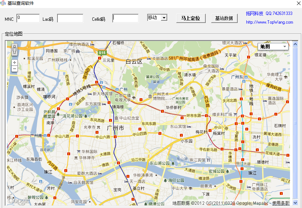Click the museum icon beside 中山纪念堂
This screenshot has width=302, height=208.
click(116, 118)
